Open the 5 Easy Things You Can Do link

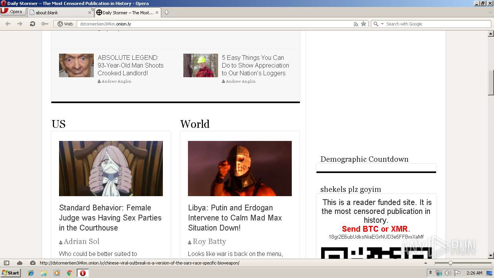point(255,65)
